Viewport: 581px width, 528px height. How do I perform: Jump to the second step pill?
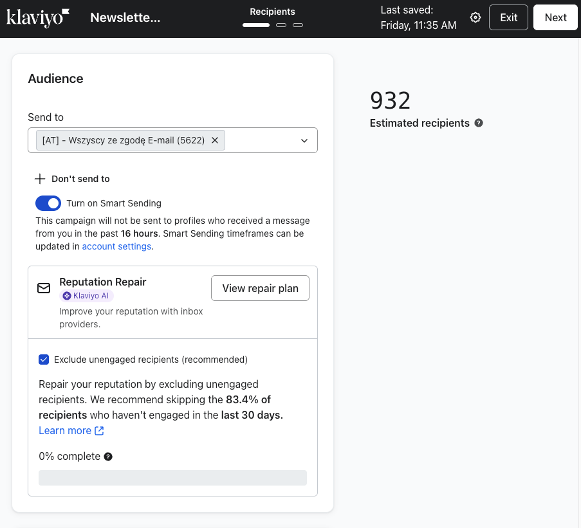(x=281, y=25)
